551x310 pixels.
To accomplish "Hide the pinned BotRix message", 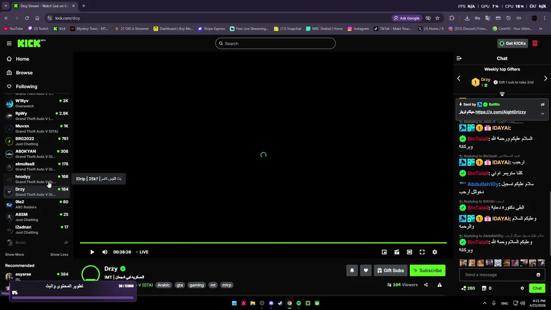I will (542, 105).
